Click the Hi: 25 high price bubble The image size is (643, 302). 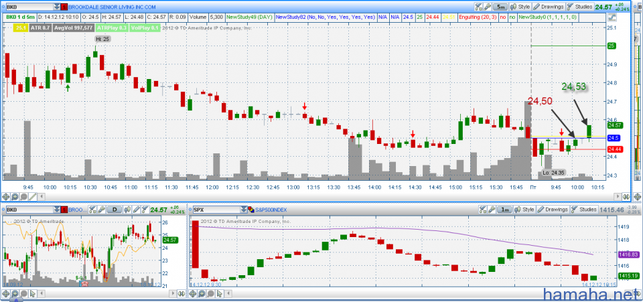pos(102,39)
